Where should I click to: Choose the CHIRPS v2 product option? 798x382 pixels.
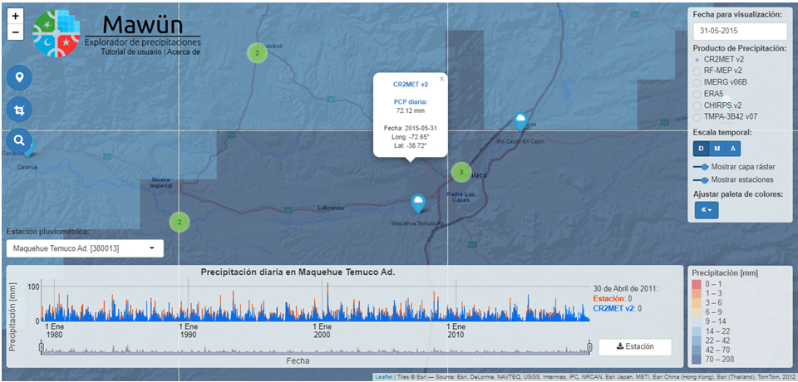[x=697, y=105]
